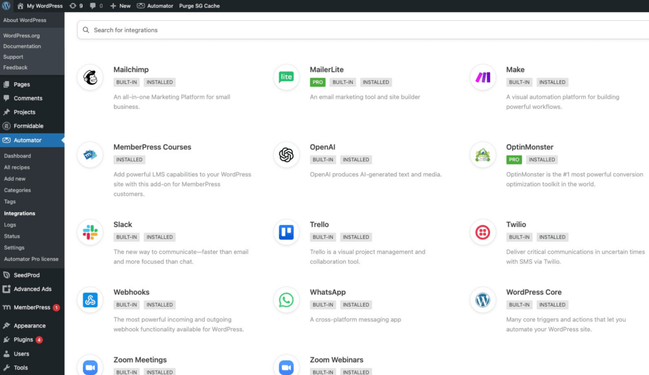The height and width of the screenshot is (375, 649).
Task: Expand the Plugins sidebar menu
Action: (23, 340)
